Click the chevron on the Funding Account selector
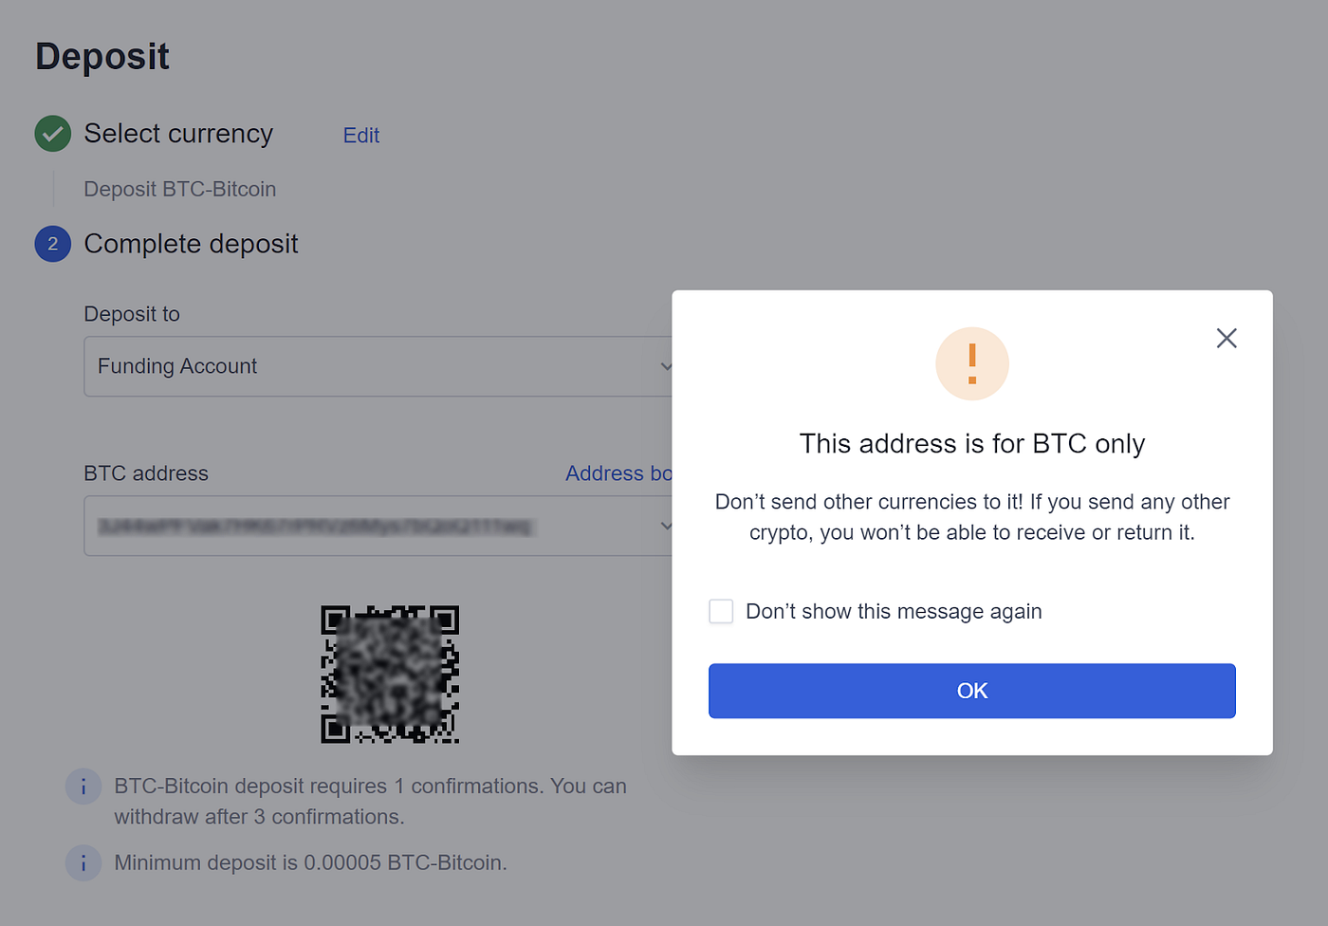Image resolution: width=1328 pixels, height=926 pixels. [667, 366]
